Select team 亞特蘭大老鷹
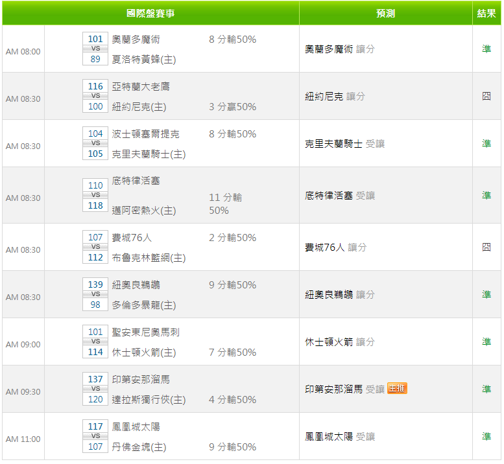Image resolution: width=504 pixels, height=464 pixels. point(141,87)
